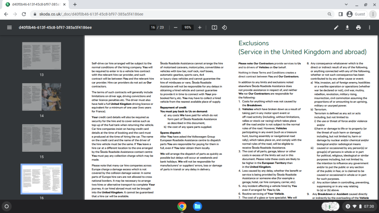Download the PDF file
The image size is (379, 213).
[347, 28]
